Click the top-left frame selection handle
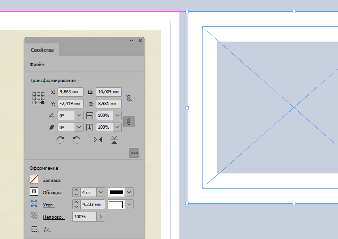The image size is (338, 239). coord(187,11)
